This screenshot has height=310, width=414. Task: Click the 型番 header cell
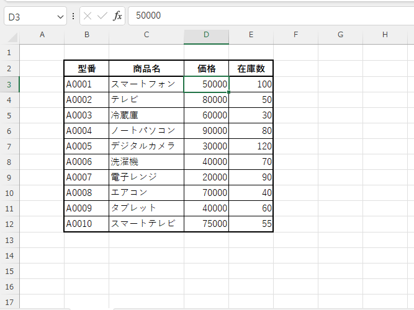coord(87,69)
